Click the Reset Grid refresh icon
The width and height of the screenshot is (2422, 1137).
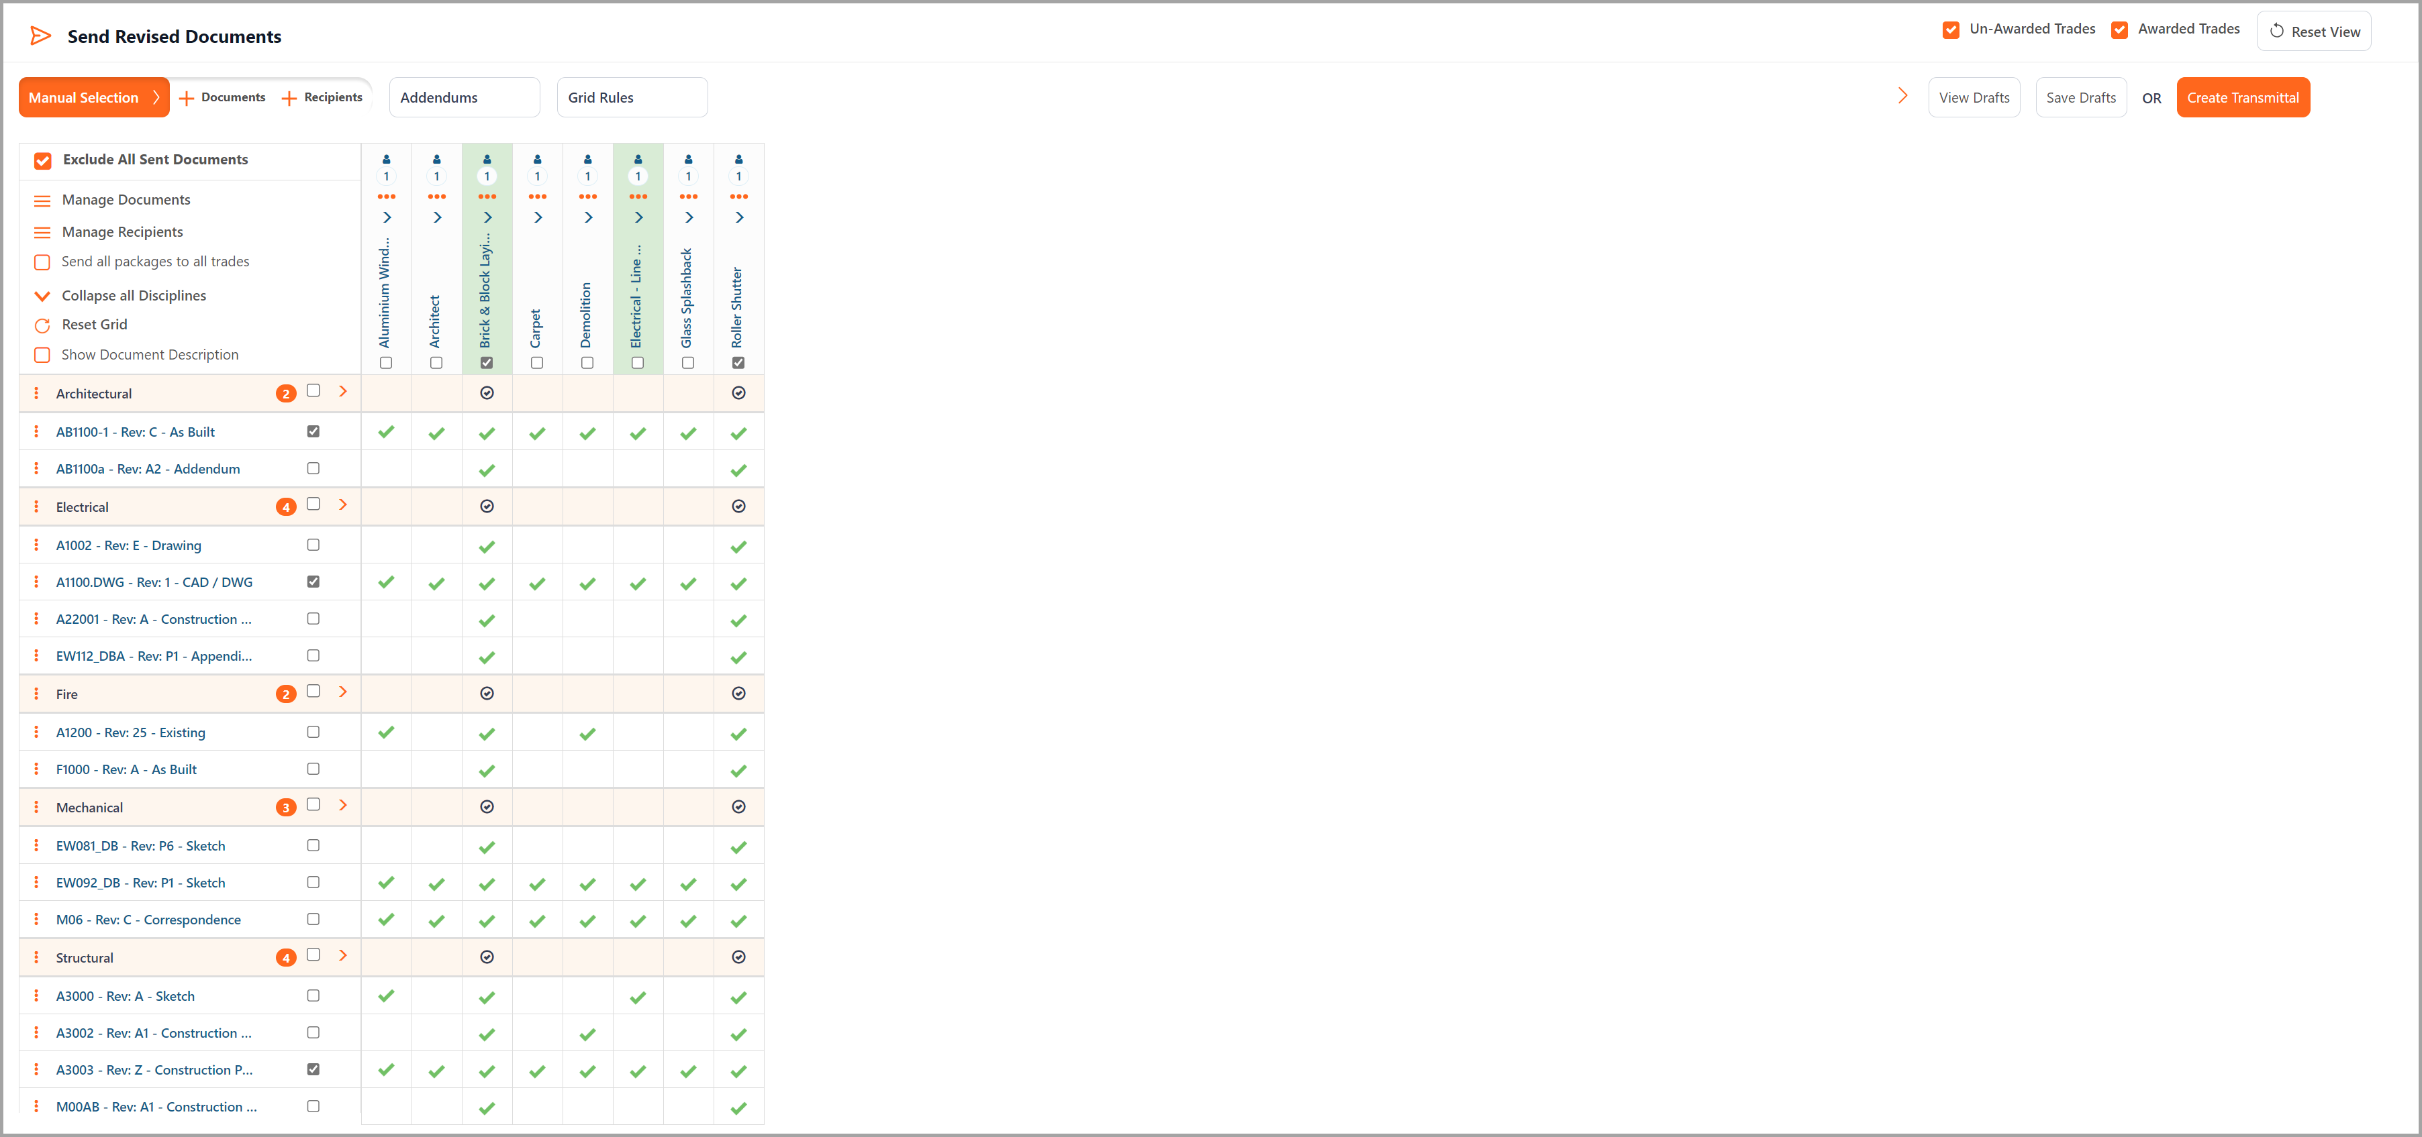(x=42, y=325)
